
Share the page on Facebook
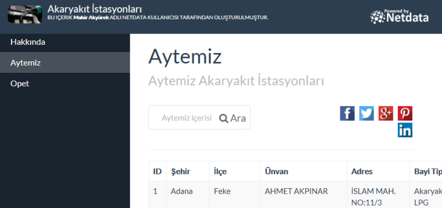click(x=347, y=113)
